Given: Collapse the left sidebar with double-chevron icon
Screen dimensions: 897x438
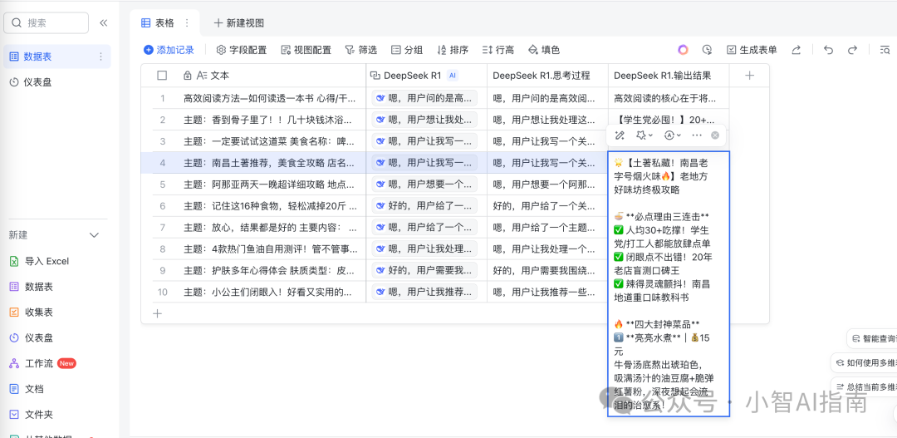Looking at the screenshot, I should coord(104,23).
